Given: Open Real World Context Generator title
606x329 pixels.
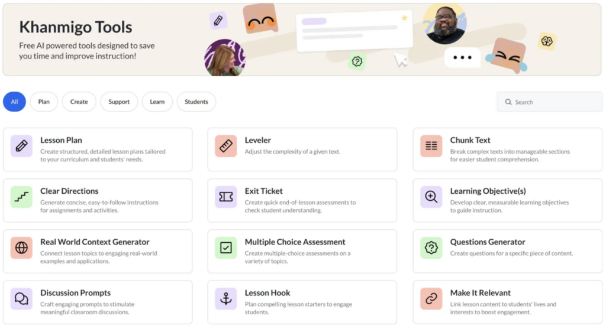Looking at the screenshot, I should click(95, 242).
